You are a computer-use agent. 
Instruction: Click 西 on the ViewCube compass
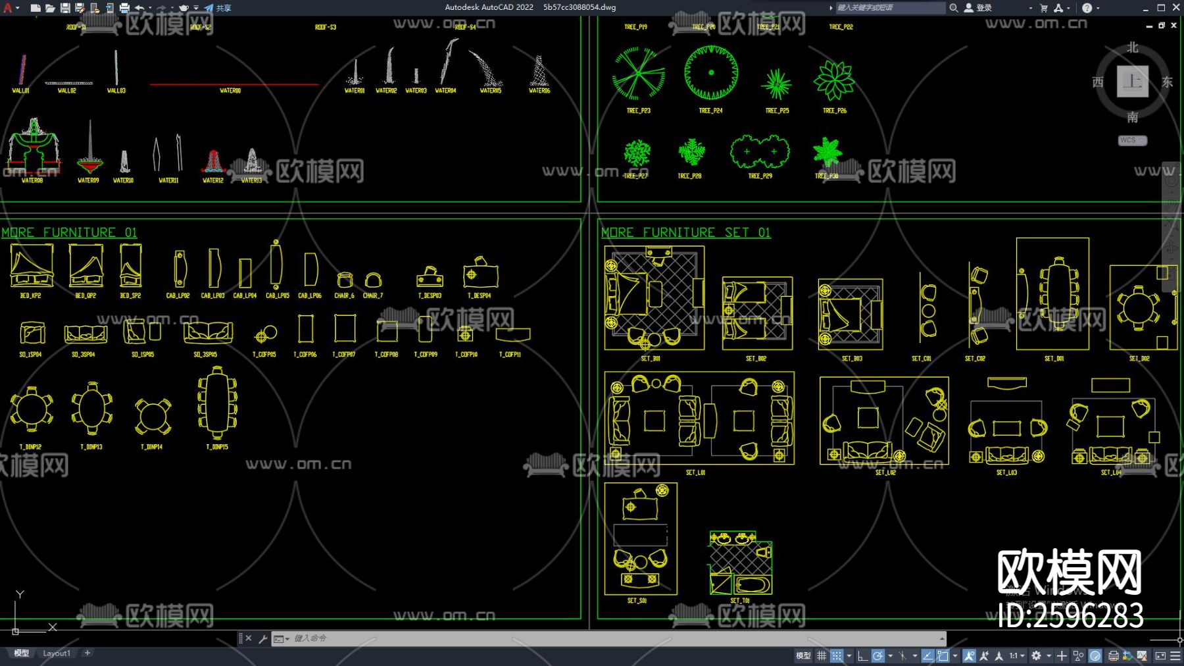1098,82
